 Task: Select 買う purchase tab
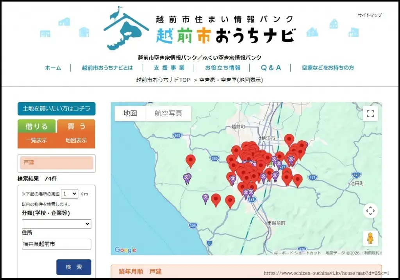tap(76, 126)
